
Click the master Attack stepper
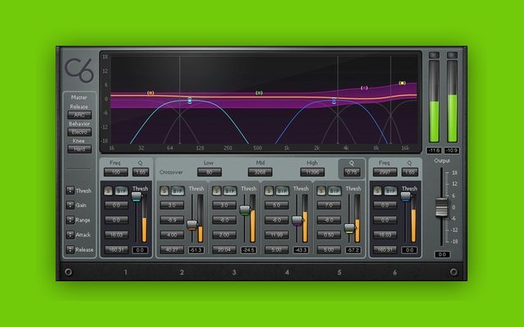70,235
